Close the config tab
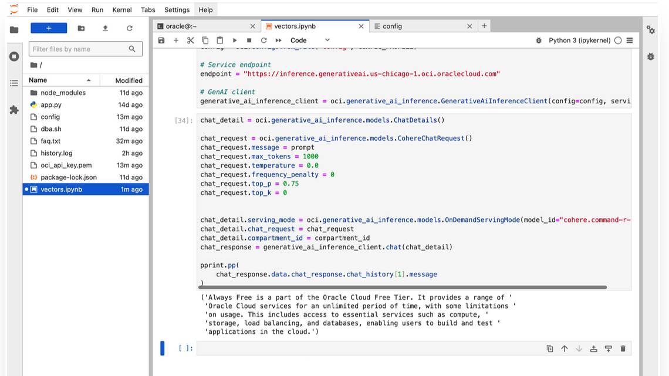 469,26
